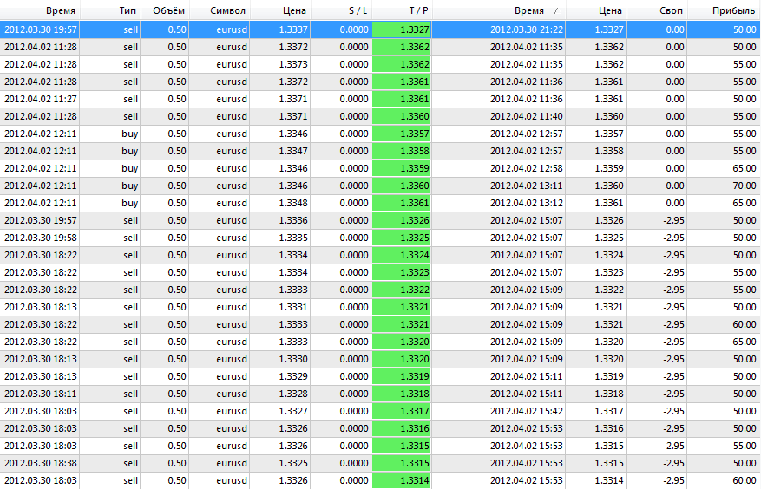Click the green T/P cell 1.3323
This screenshot has height=489, width=761.
[402, 272]
